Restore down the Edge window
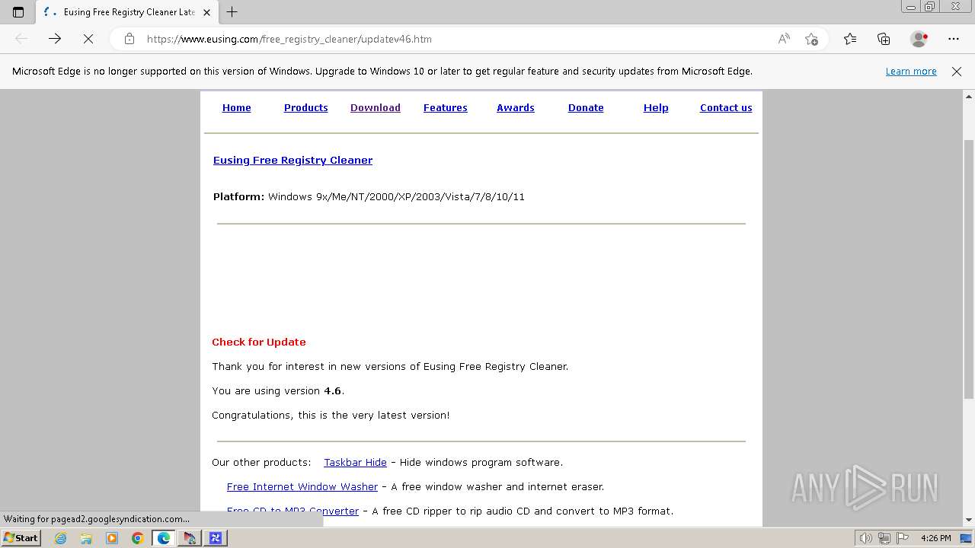This screenshot has height=548, width=975. click(930, 7)
